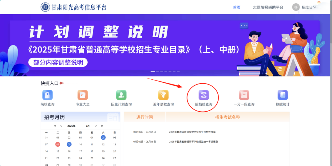
Task: Select the first banner carousel indicator
Action: click(153, 72)
